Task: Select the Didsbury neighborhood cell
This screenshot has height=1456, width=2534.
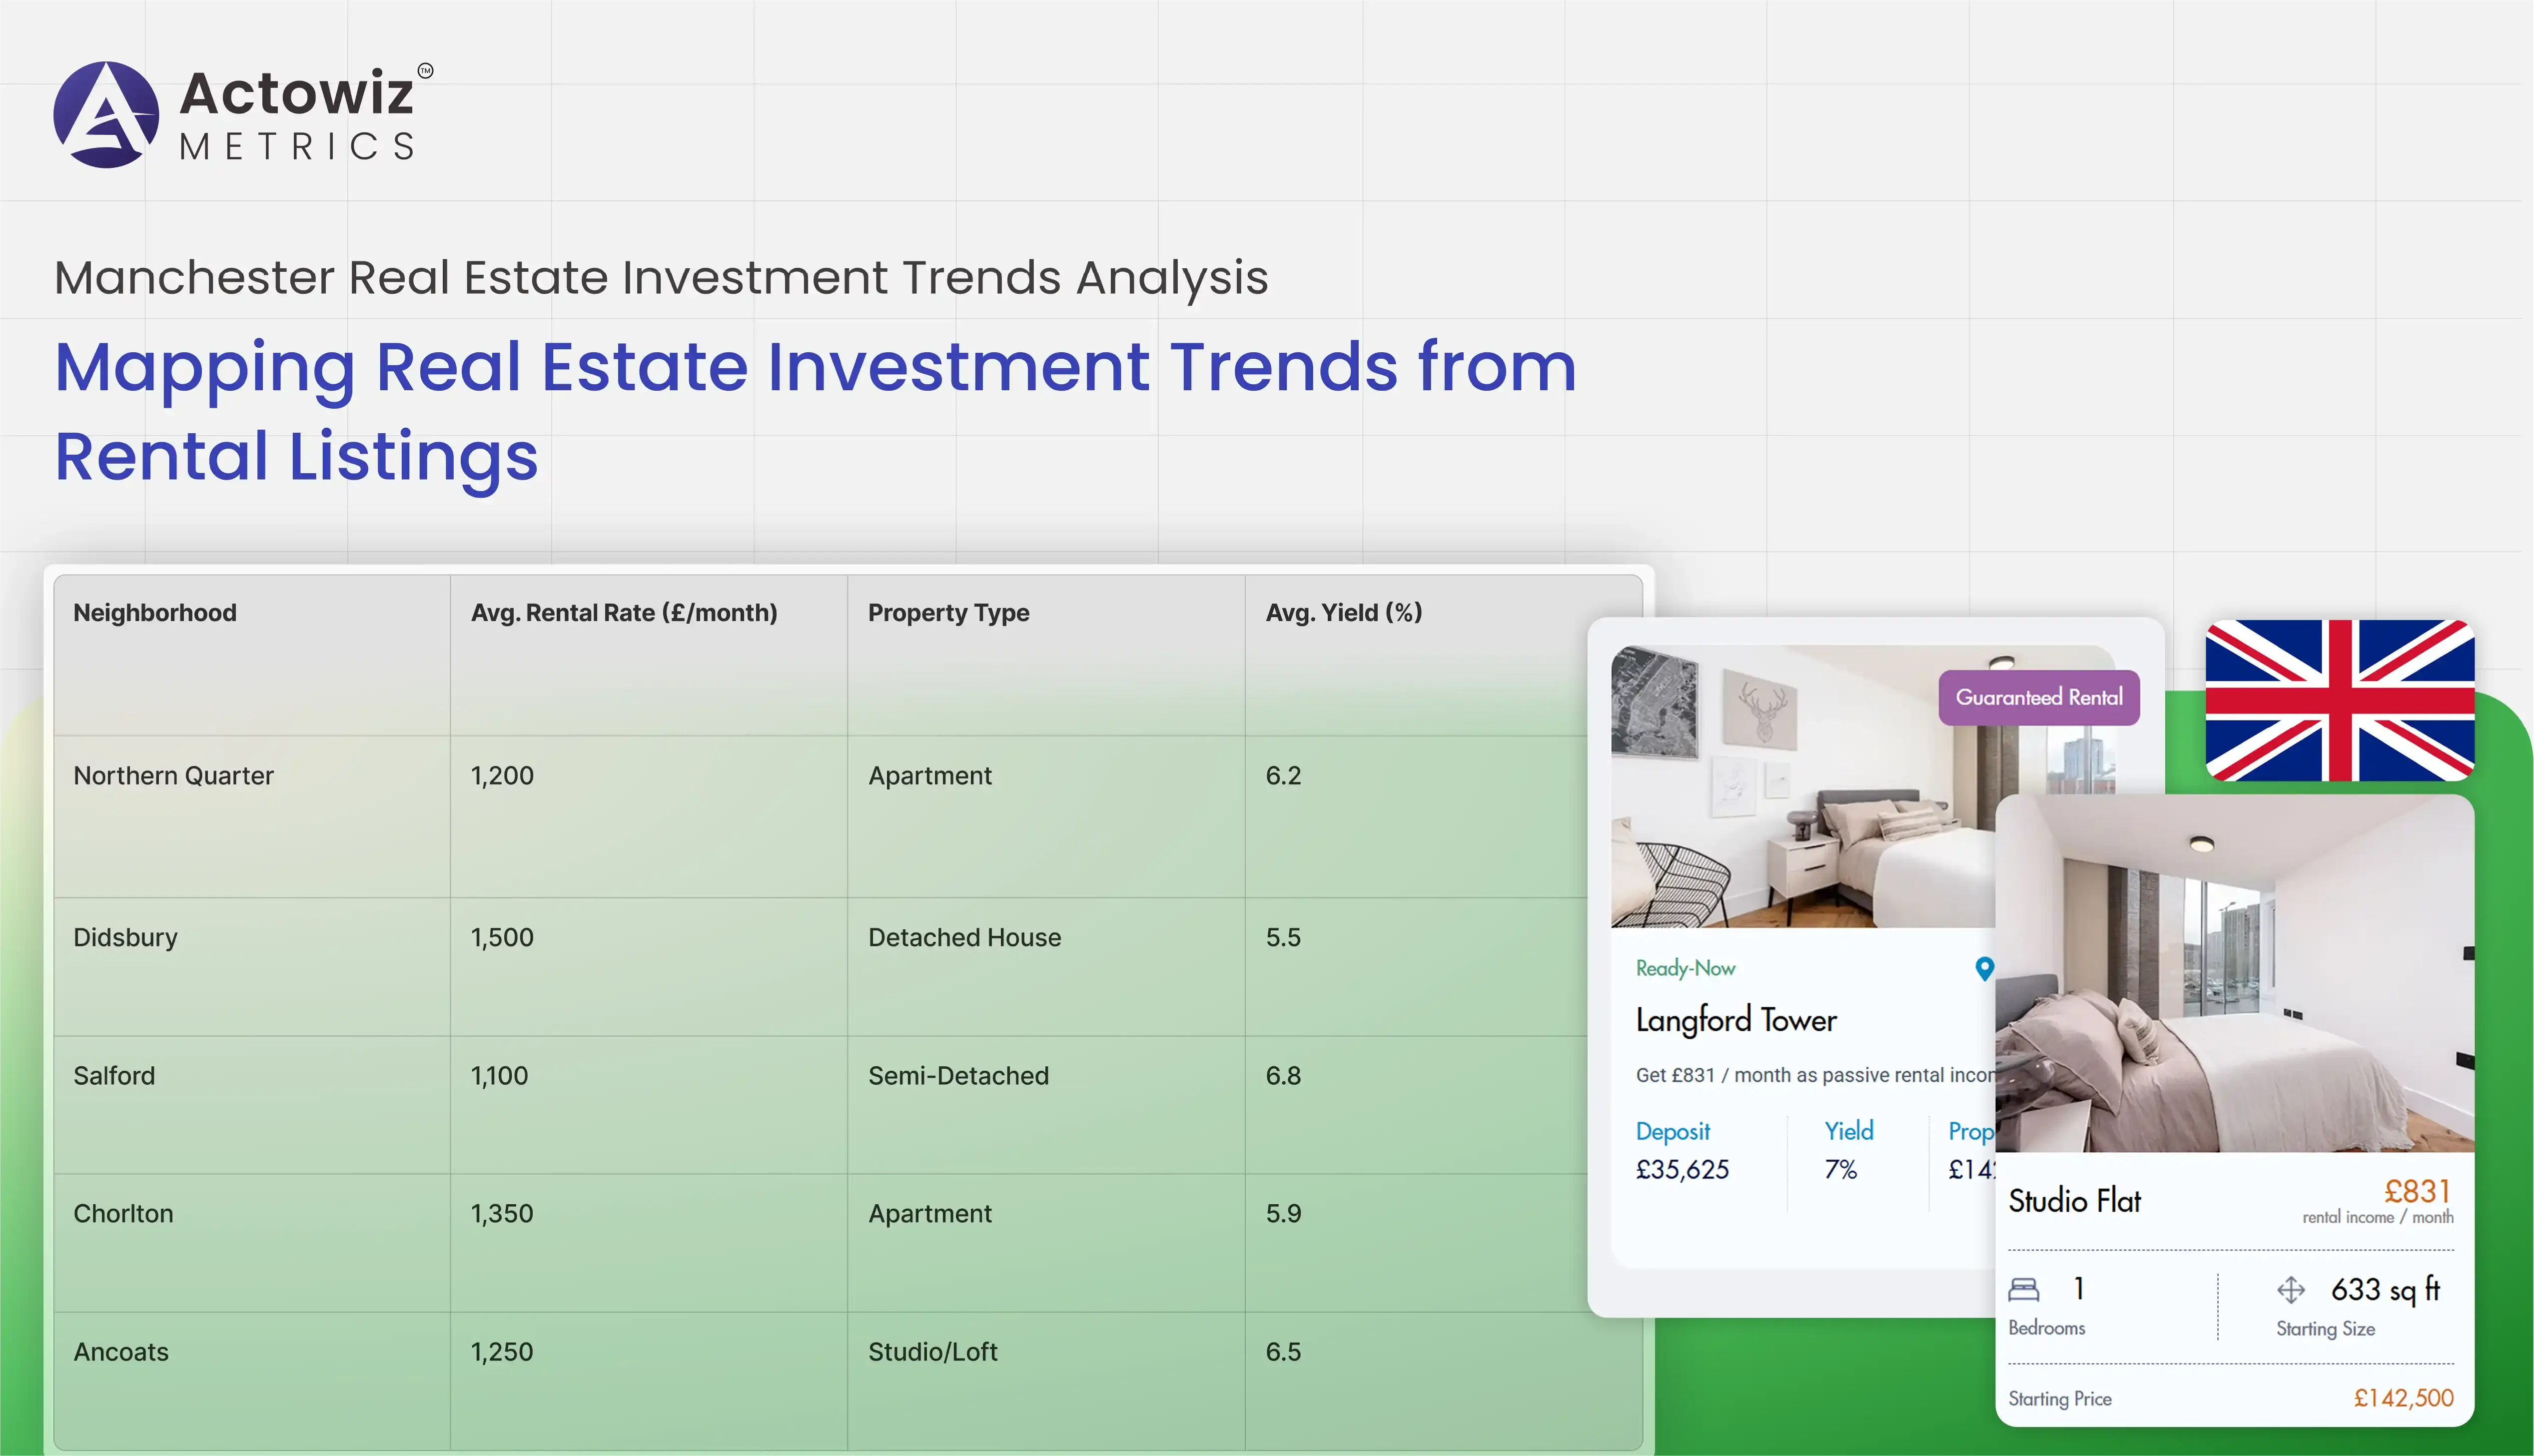Action: point(125,937)
